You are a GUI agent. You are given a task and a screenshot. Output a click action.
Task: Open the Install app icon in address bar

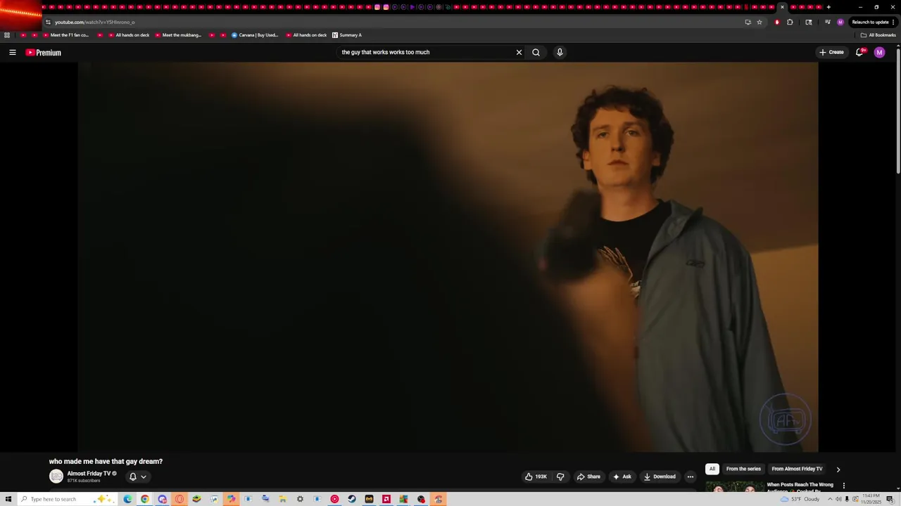pyautogui.click(x=748, y=22)
